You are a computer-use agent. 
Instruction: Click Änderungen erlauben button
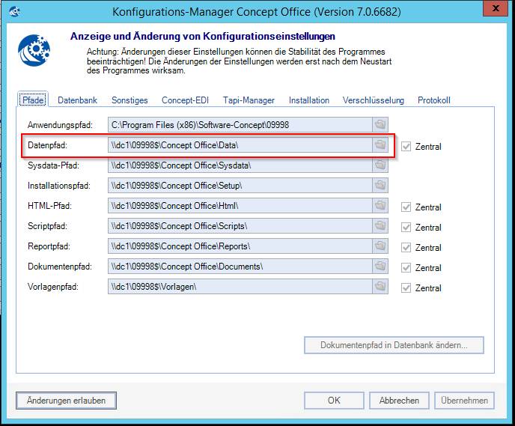66,401
